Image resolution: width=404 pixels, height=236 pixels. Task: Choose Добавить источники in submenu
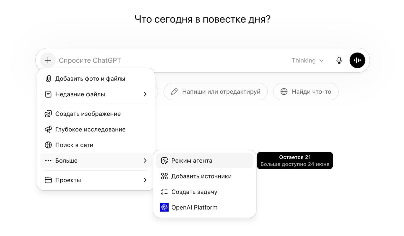coord(205,176)
